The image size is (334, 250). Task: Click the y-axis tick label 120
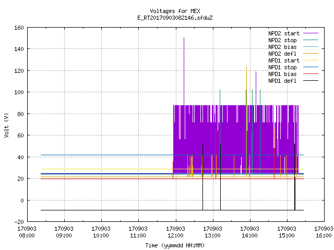point(19,71)
